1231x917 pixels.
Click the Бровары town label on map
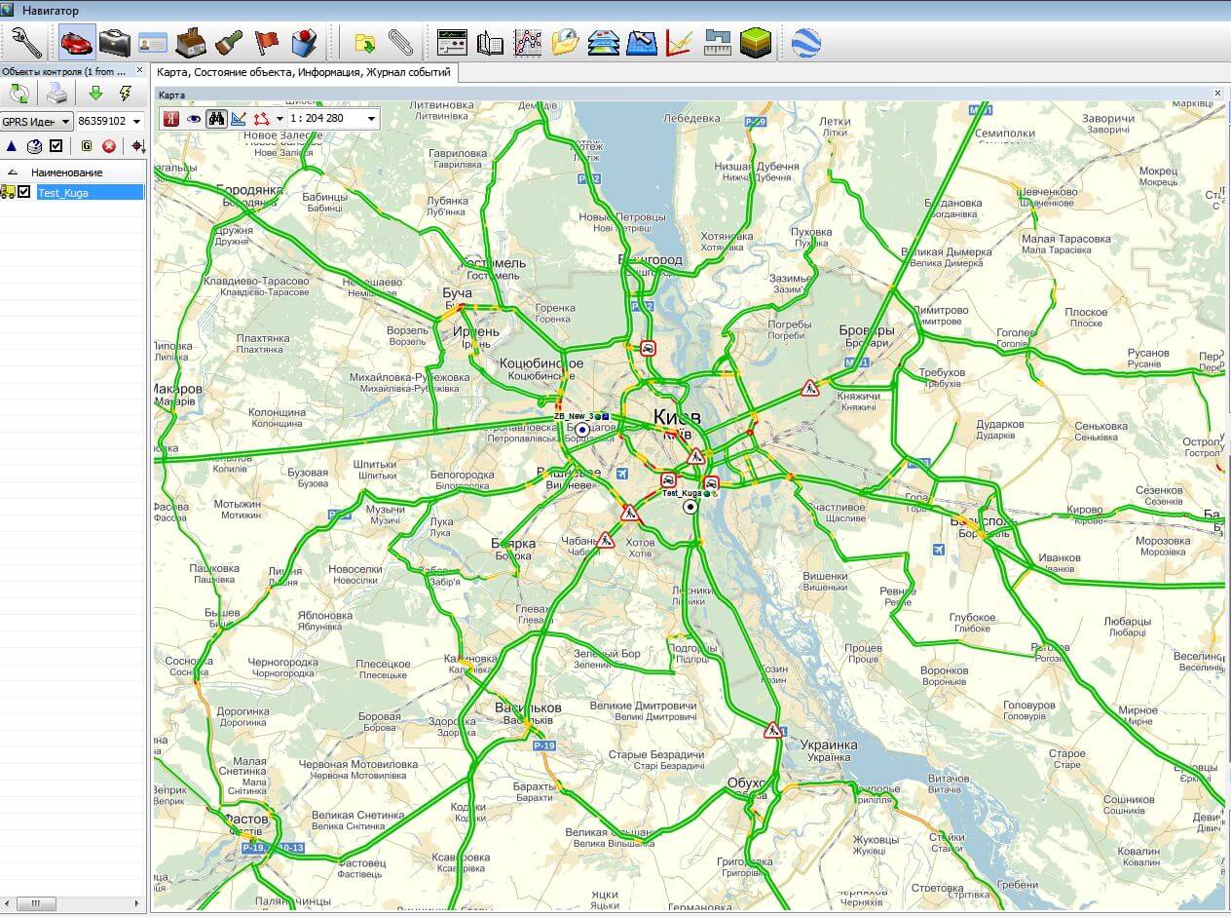[x=867, y=331]
